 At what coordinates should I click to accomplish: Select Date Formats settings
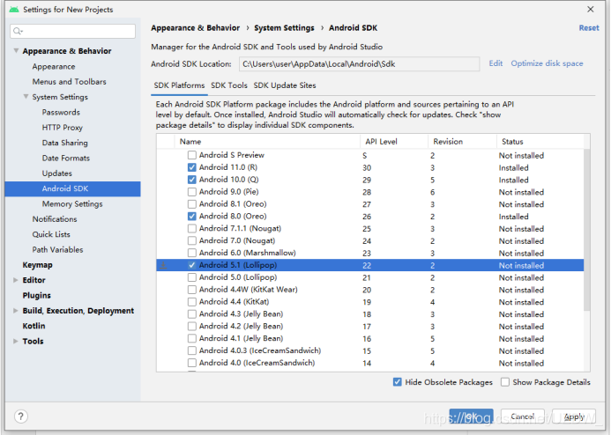click(x=66, y=158)
